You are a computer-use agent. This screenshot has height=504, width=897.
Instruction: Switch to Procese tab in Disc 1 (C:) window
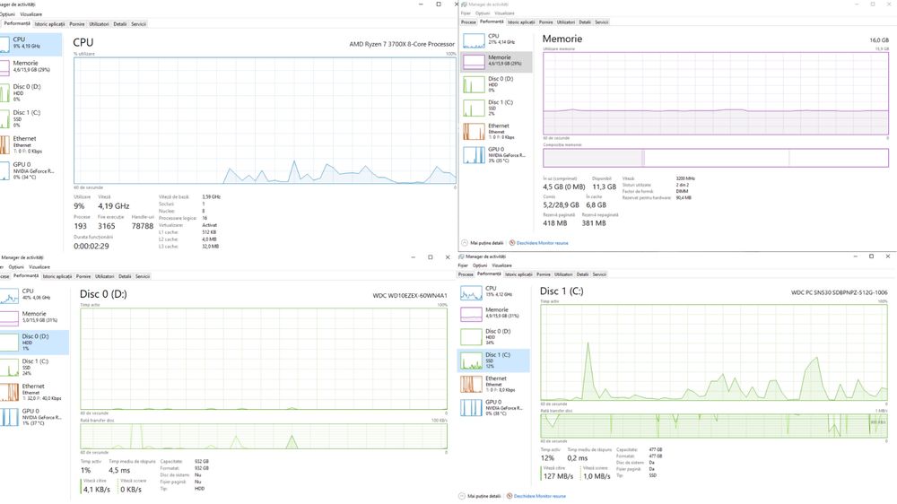[466, 274]
